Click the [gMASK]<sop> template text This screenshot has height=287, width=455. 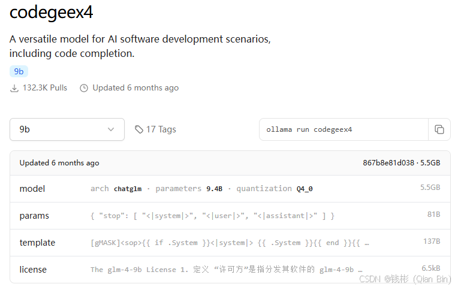point(230,243)
